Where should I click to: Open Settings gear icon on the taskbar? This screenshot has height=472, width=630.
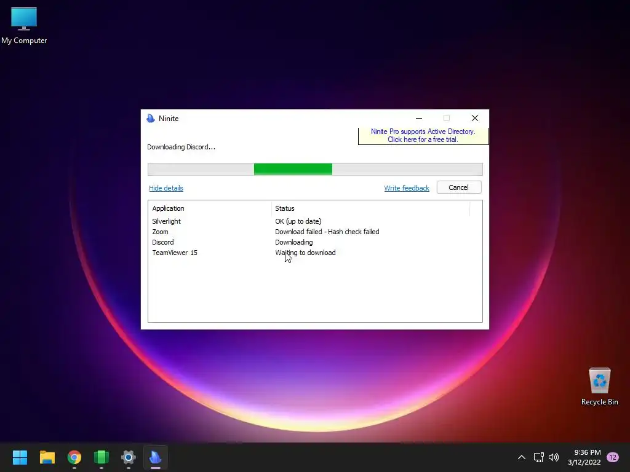(129, 457)
